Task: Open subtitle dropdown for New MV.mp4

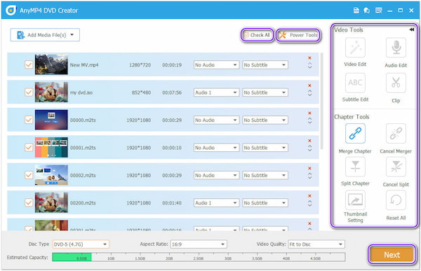Action: coord(265,65)
